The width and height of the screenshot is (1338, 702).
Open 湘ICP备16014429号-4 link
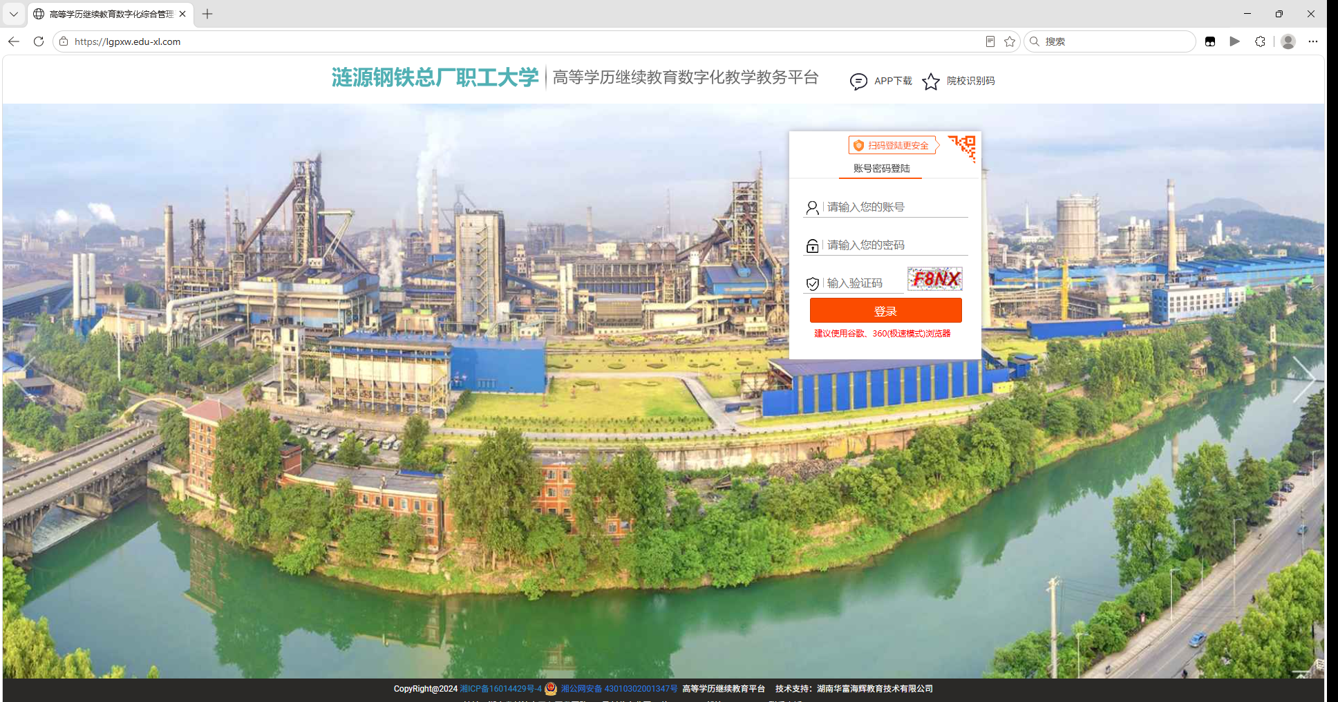[501, 689]
